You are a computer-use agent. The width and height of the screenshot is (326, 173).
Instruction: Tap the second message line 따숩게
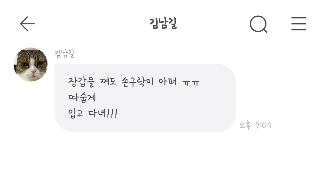[x=82, y=97]
